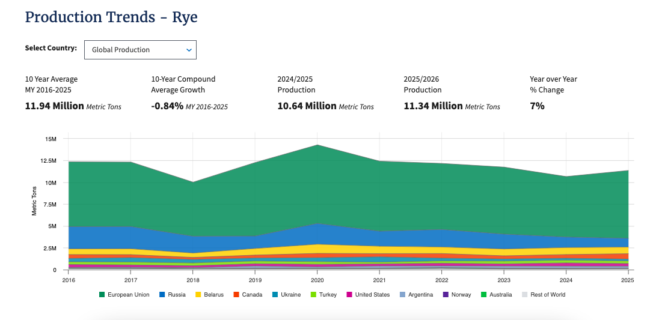
Task: Toggle Canada legend swatch
Action: 236,295
